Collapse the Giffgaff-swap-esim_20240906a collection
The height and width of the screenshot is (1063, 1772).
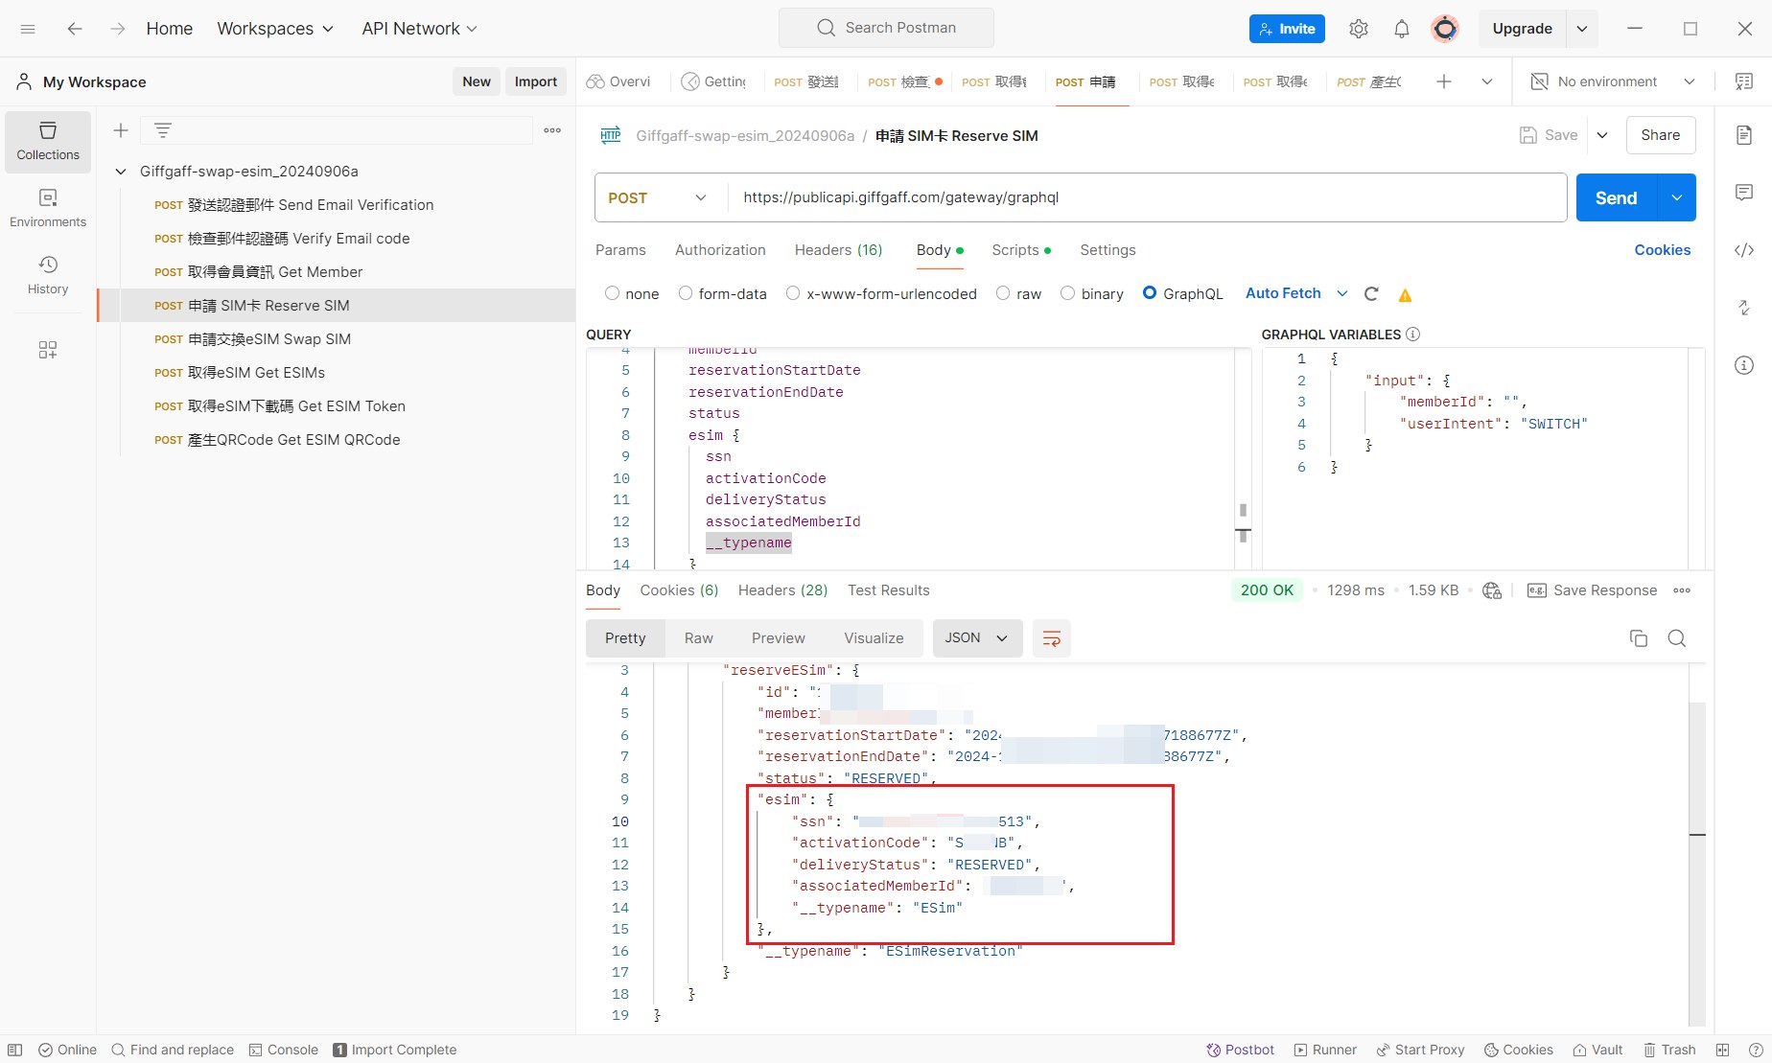click(121, 172)
